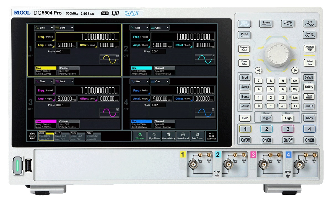Toggle the On/Off key under channel 1

[x=245, y=140]
